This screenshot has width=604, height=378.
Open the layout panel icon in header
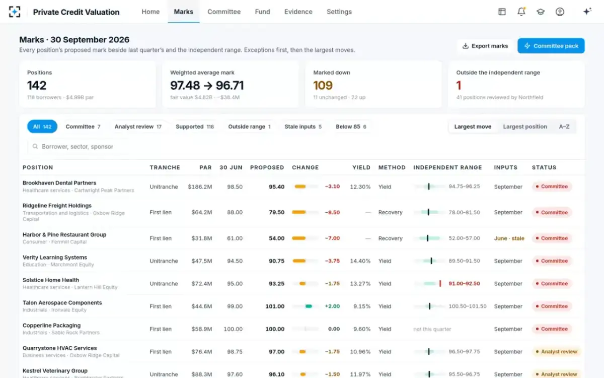(502, 12)
